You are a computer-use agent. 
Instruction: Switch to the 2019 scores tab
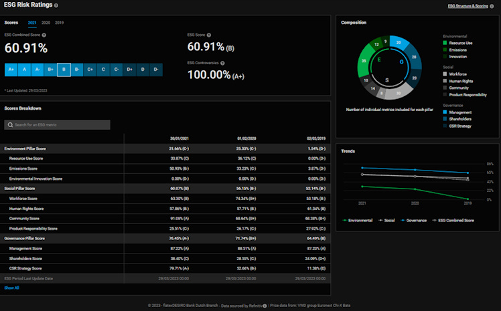(x=59, y=23)
